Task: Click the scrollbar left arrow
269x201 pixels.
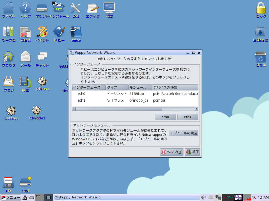Action: pos(74,109)
